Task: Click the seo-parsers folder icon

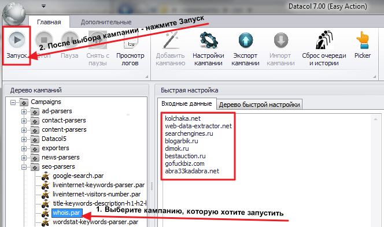Action: [35, 167]
